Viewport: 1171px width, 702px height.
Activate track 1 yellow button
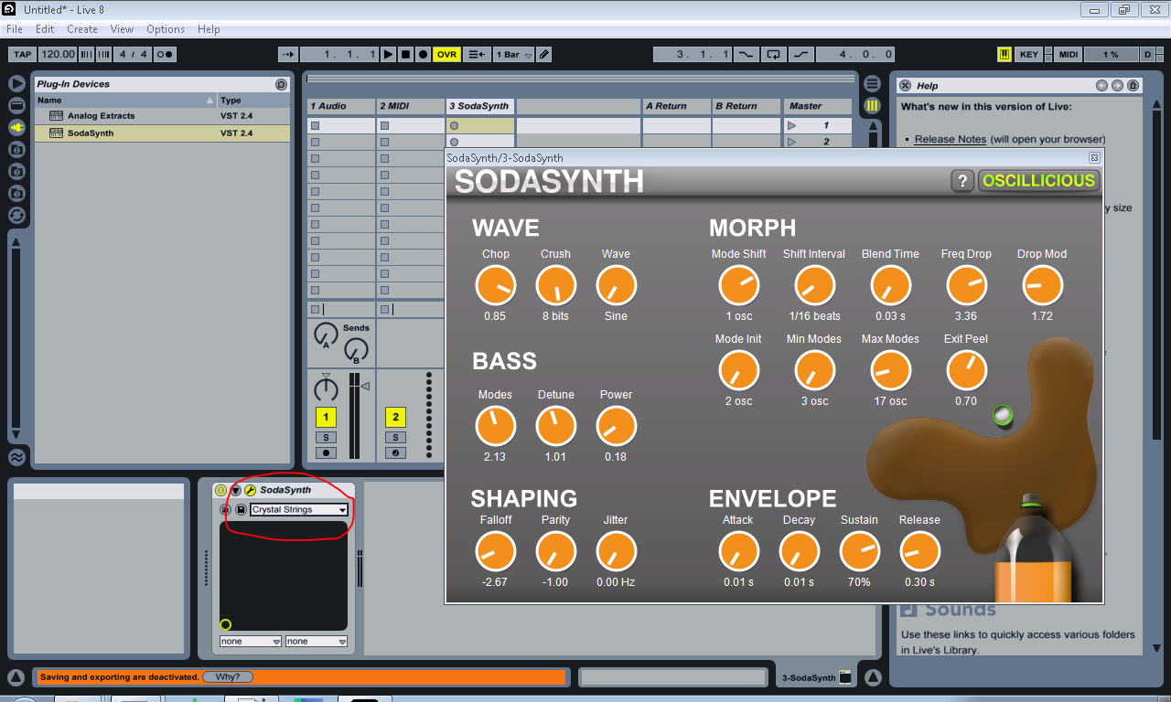pos(327,418)
